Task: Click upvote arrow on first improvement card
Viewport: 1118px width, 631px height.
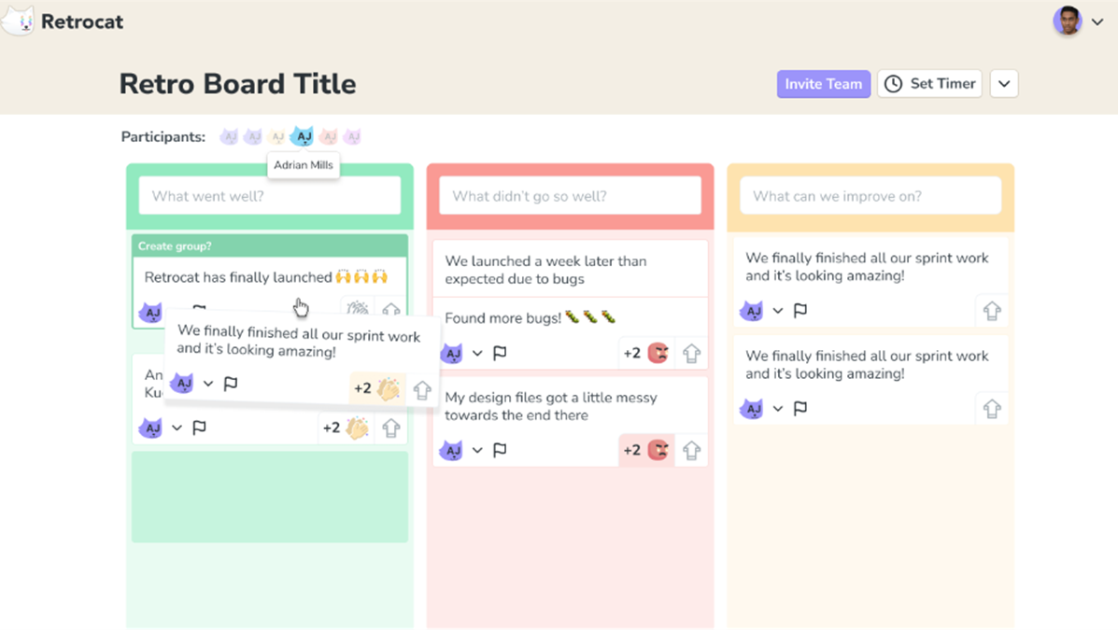Action: tap(992, 311)
